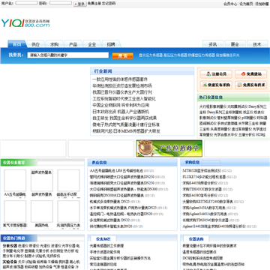This screenshot has width=270, height=270.
Task: Go to 会员中心
Action: 230,4
